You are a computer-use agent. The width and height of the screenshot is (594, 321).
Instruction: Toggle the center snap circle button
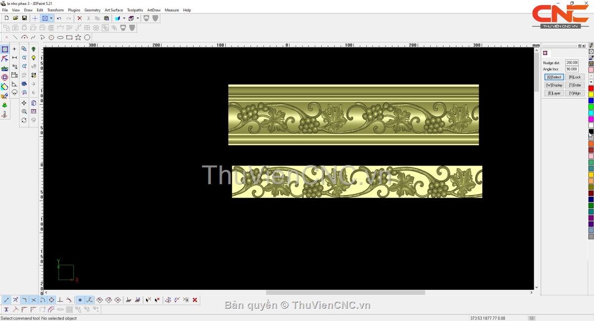coord(51,300)
